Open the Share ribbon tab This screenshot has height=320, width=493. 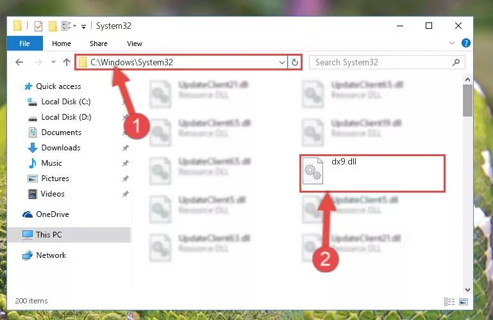(99, 44)
